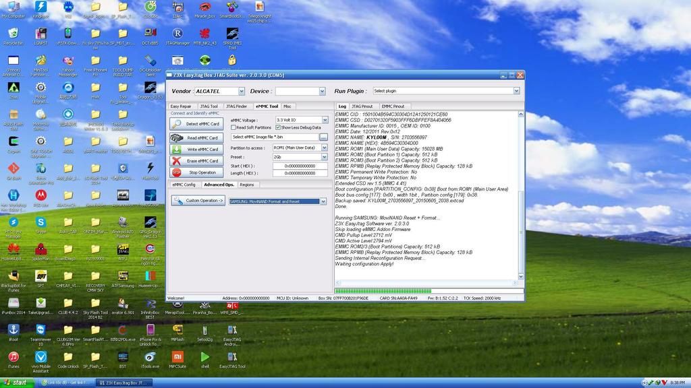
Task: Select the MiFlash desktop icon
Action: (x=177, y=333)
